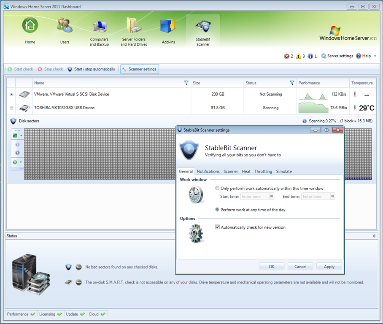Open the Name column filter
Image resolution: width=383 pixels, height=324 pixels.
(x=186, y=83)
